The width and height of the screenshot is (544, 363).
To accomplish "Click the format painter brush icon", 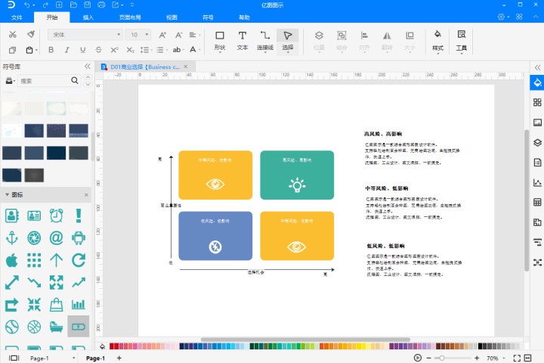I will point(31,35).
